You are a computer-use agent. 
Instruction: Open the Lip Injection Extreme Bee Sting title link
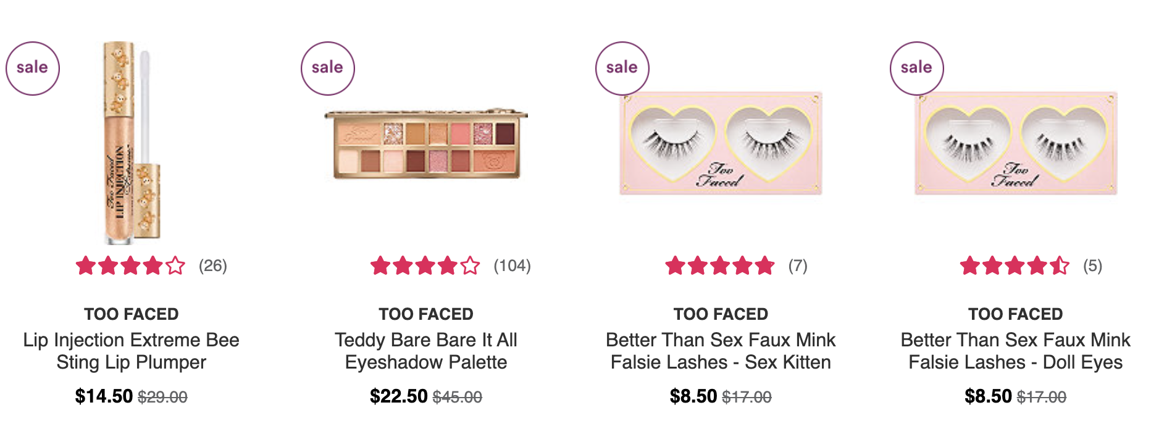pyautogui.click(x=132, y=351)
